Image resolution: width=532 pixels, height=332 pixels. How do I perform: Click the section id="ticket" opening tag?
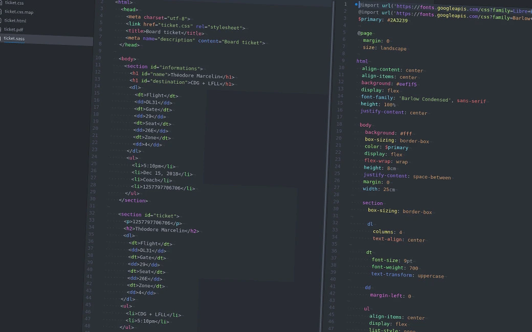(x=149, y=216)
